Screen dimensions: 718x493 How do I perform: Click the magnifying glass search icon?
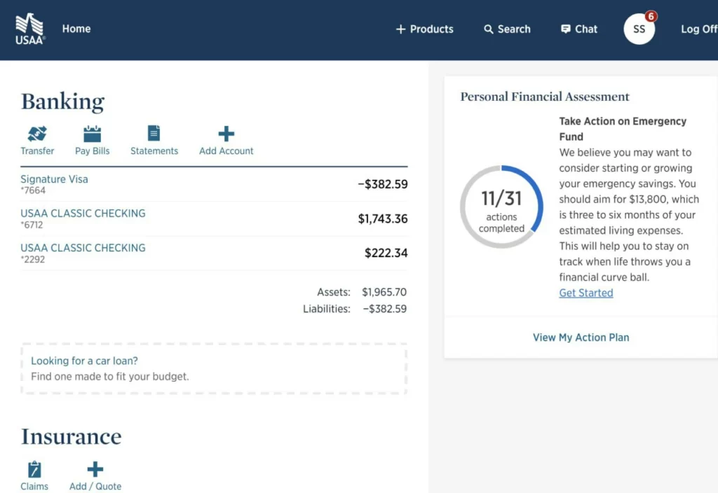(489, 29)
